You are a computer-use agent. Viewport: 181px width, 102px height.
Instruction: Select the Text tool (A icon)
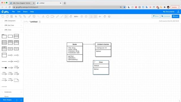pos(43,16)
